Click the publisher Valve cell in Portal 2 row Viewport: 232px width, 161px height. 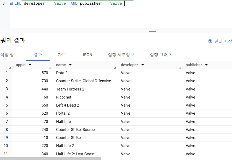[x=207, y=113]
